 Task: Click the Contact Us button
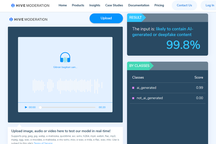[184, 5]
